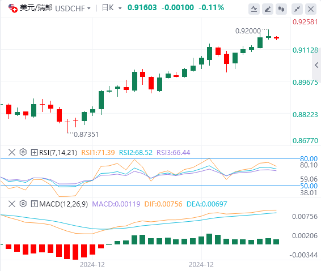This screenshot has width=321, height=271.
Task: Open the indicator line chart tool icon
Action: (254, 9)
